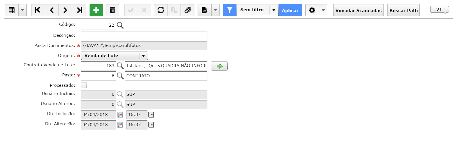Click the Vincular Scaneadas button
This screenshot has height=141, width=457.
[x=359, y=10]
